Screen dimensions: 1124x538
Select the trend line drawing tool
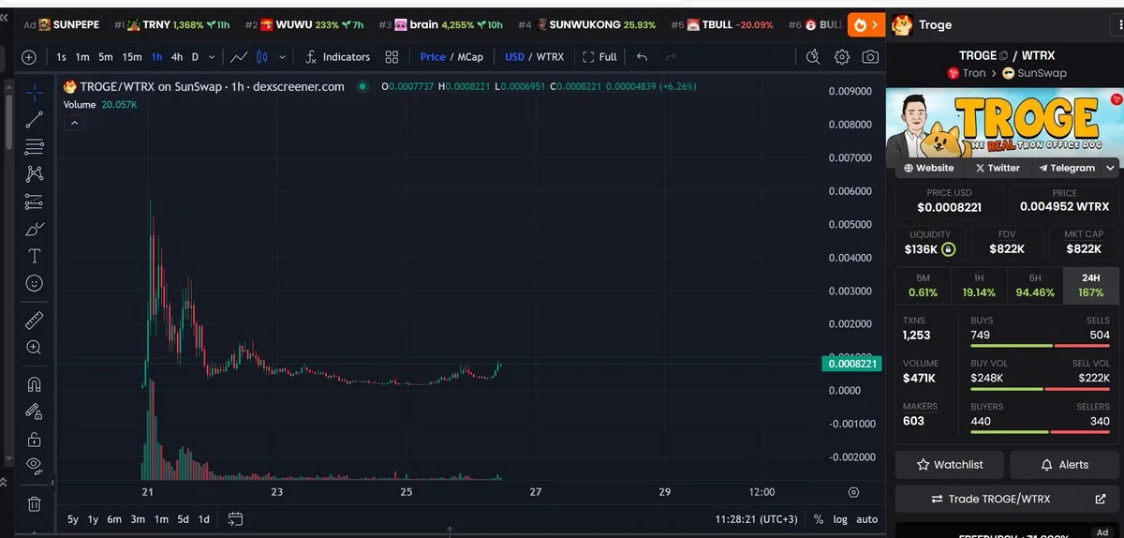tap(35, 119)
